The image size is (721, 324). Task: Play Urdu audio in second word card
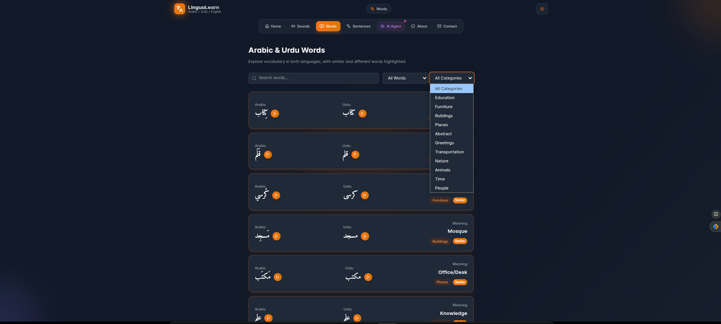(355, 154)
